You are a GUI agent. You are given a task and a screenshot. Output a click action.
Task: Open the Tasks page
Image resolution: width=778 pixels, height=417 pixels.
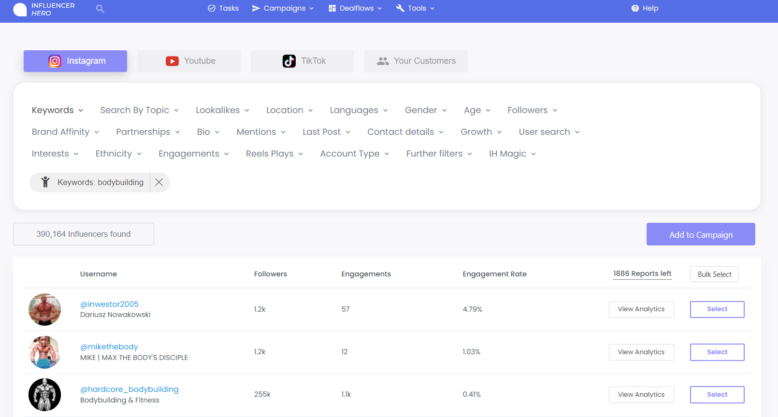223,8
